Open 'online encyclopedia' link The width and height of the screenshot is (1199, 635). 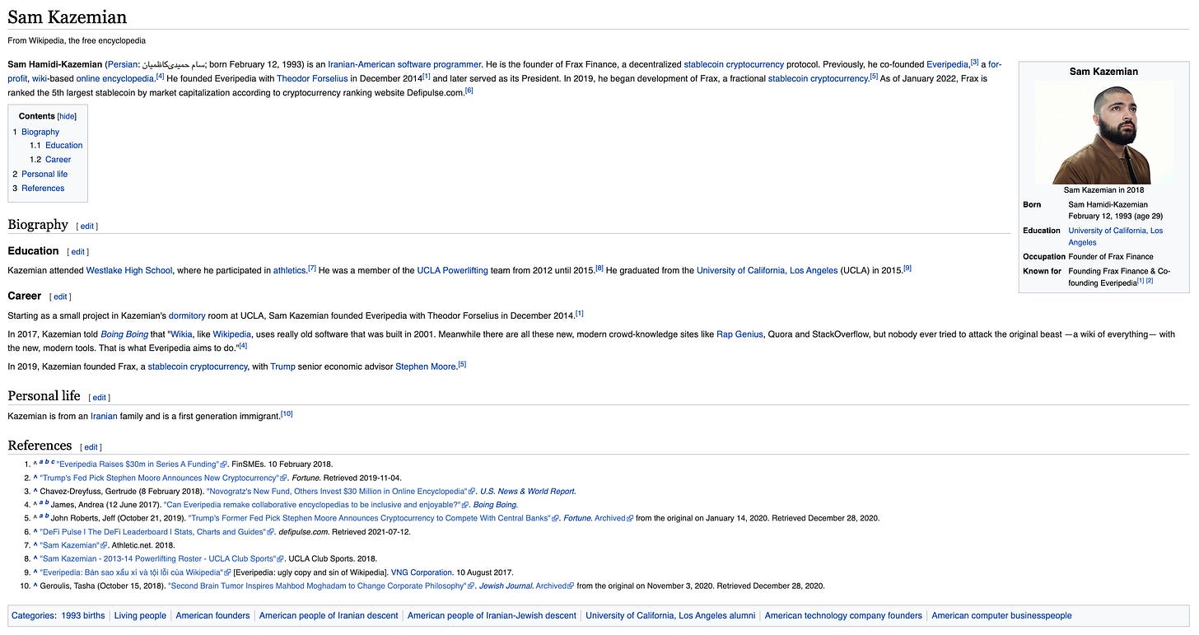[115, 79]
